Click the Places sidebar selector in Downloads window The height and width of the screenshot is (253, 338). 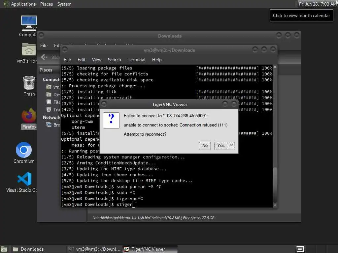pos(49,70)
